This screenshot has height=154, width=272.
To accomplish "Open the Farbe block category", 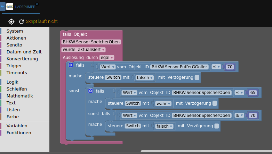I will 13,117.
